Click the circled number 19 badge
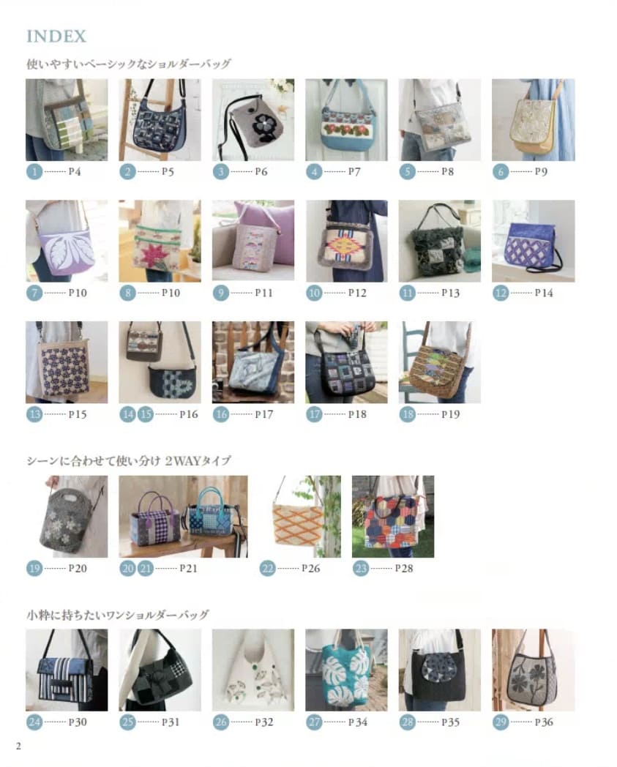The height and width of the screenshot is (767, 617). [x=34, y=569]
